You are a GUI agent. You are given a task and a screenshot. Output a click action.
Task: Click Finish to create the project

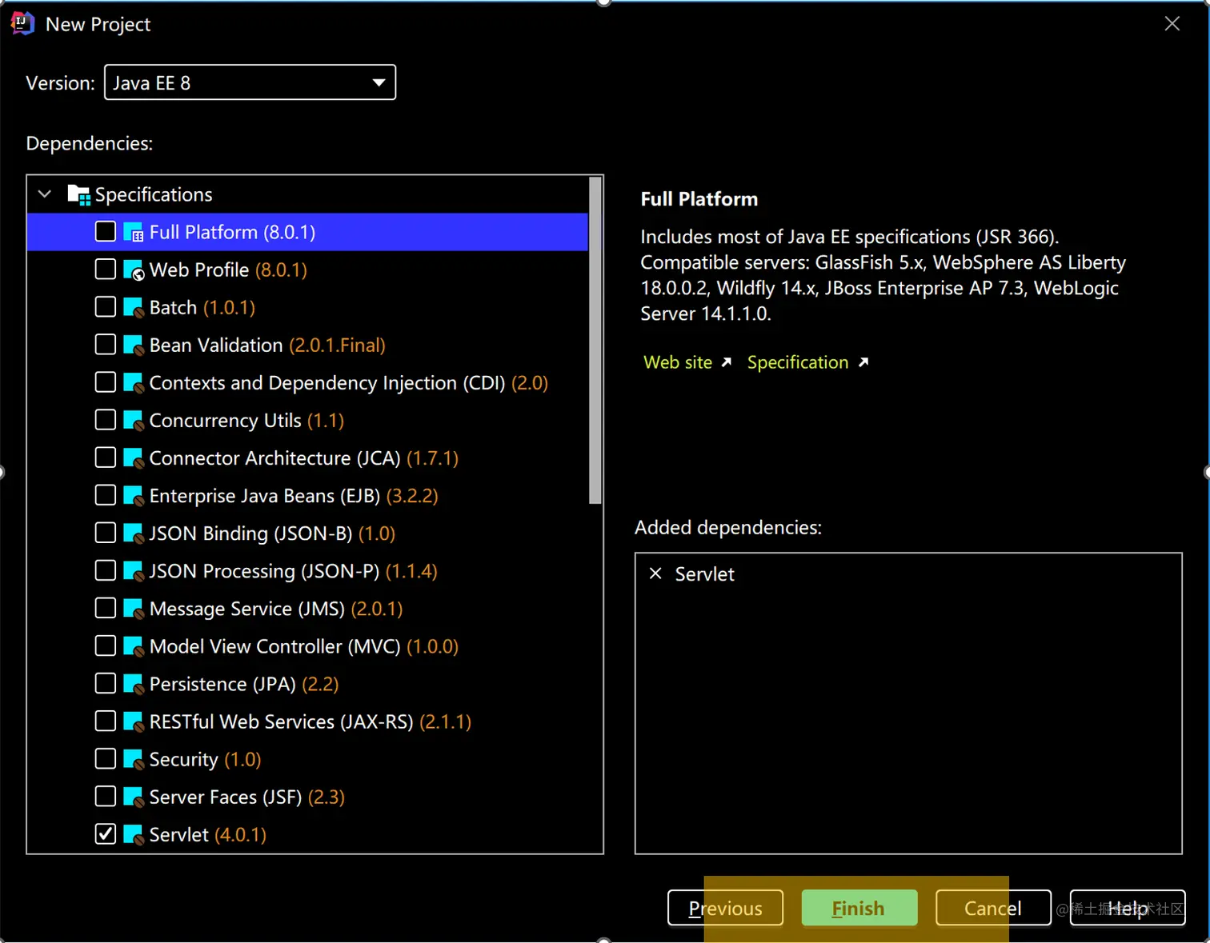point(859,908)
